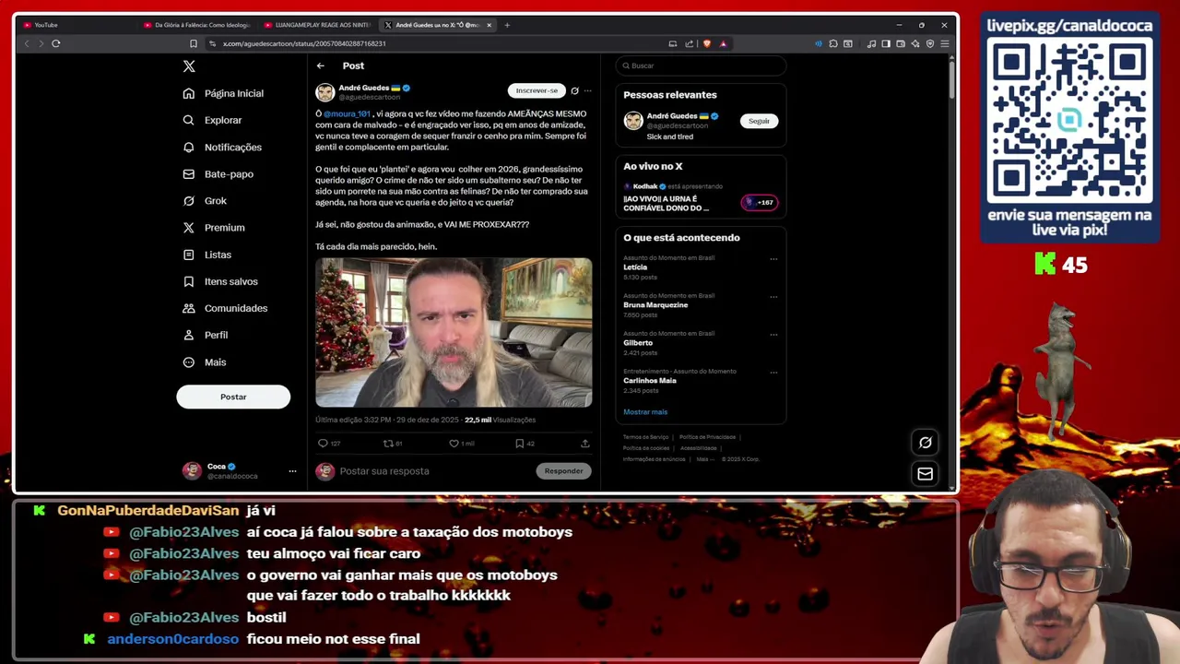
Task: Click the repost icon with 61
Action: click(x=388, y=444)
